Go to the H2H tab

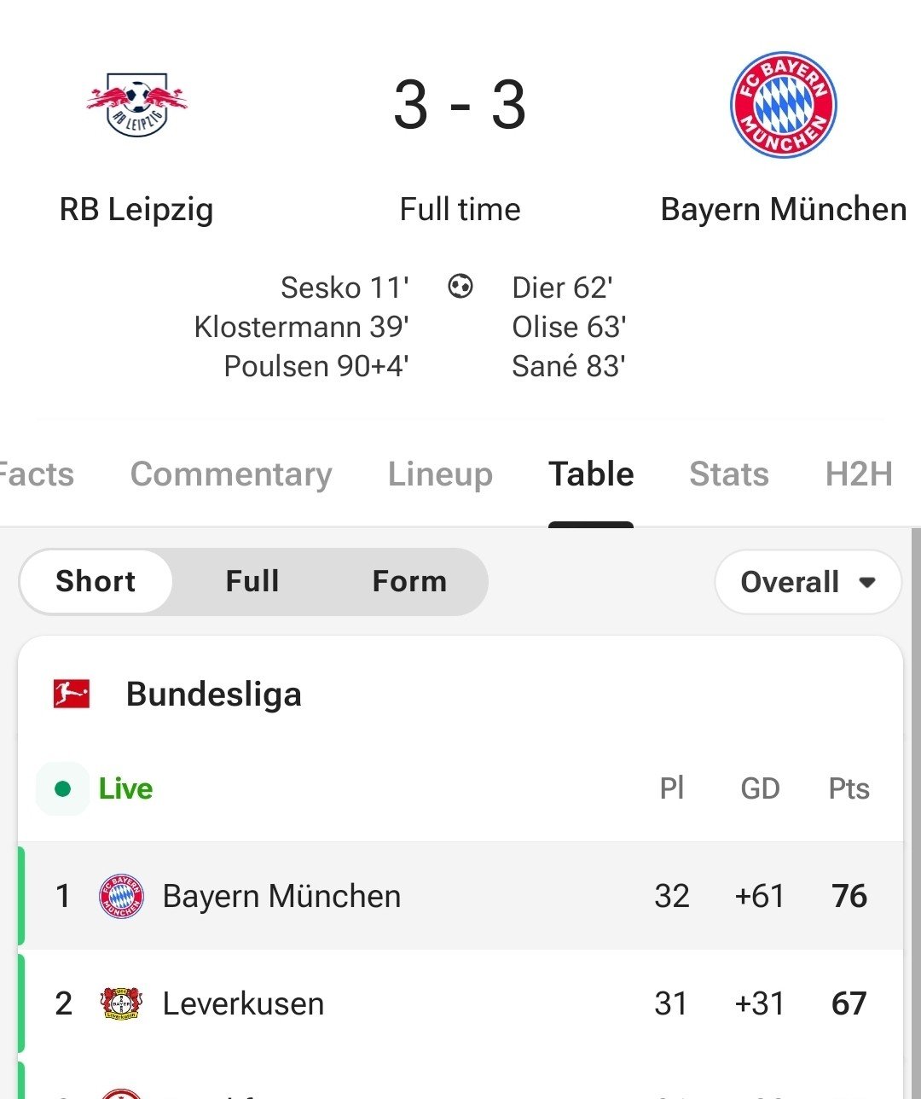[x=858, y=474]
